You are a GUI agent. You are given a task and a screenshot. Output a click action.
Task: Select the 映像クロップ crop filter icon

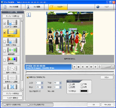(x=12, y=32)
